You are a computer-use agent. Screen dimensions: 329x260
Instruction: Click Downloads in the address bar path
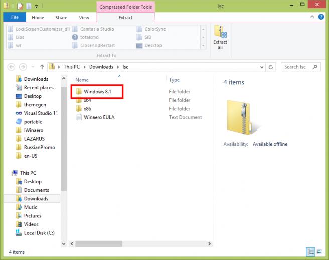point(101,67)
